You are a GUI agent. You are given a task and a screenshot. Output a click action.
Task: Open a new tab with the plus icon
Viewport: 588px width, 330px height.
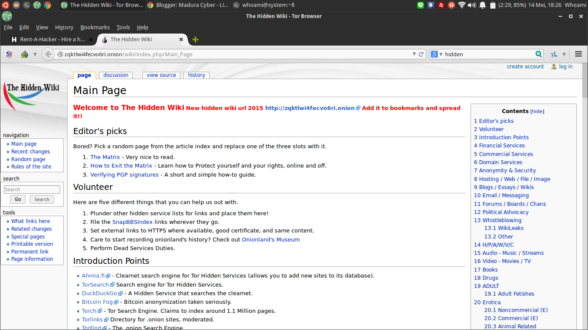pyautogui.click(x=195, y=40)
